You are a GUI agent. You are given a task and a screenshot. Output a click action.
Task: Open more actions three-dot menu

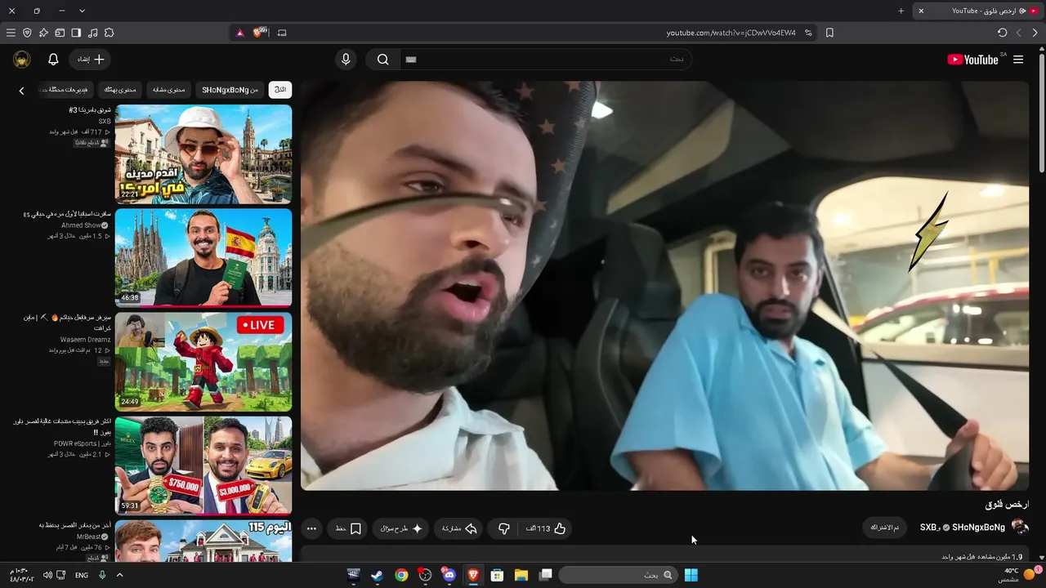point(311,528)
